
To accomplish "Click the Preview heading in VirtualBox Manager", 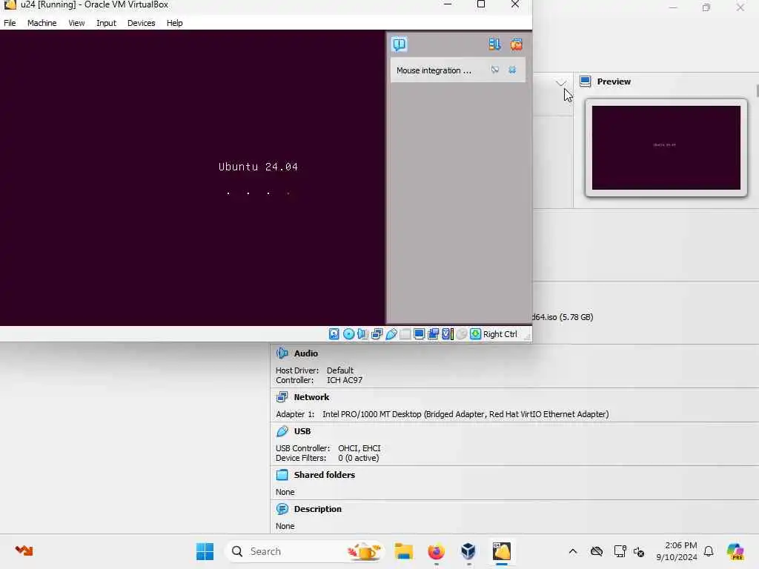I will click(614, 81).
